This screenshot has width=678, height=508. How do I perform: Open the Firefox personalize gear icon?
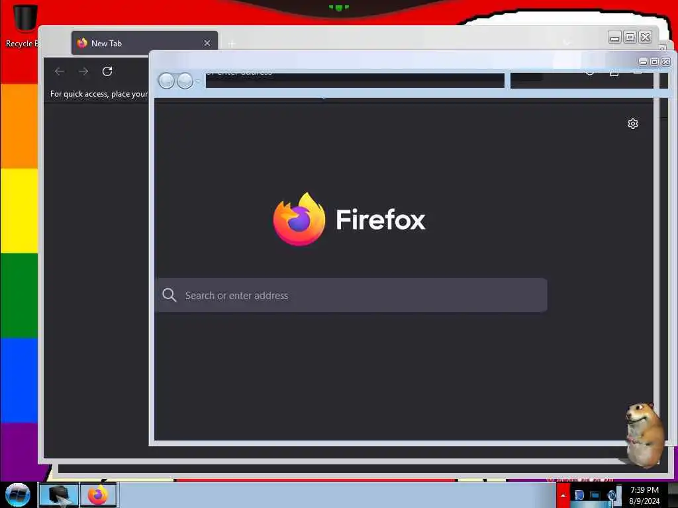(632, 124)
